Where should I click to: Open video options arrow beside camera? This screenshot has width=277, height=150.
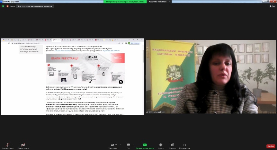point(30,145)
